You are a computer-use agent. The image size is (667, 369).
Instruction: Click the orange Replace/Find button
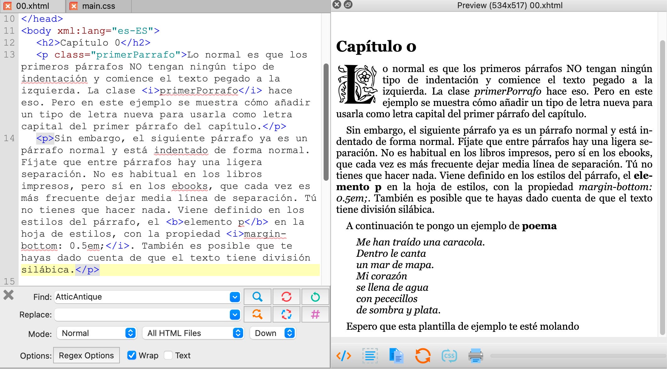(257, 314)
